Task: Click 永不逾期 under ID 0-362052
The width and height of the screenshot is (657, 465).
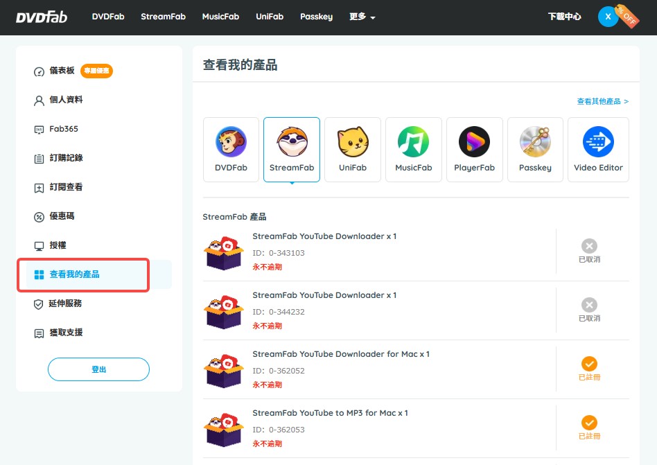Action: tap(268, 385)
